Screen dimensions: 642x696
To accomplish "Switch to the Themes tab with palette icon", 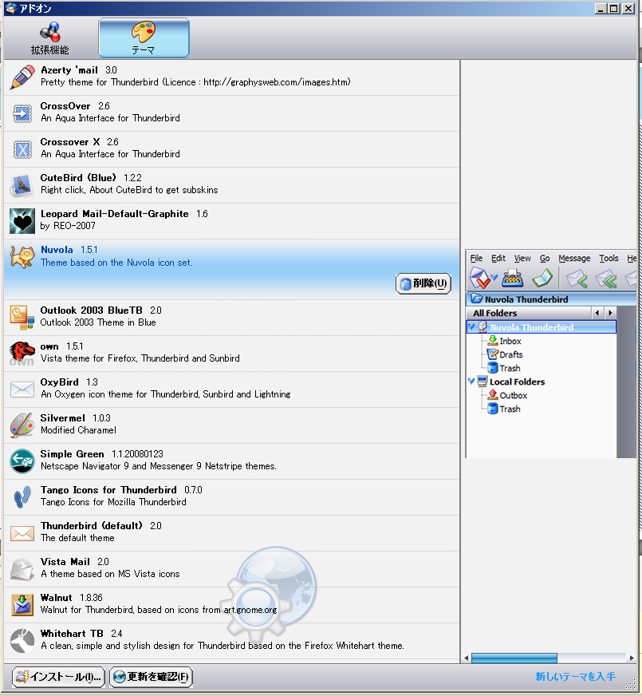I will coord(144,38).
